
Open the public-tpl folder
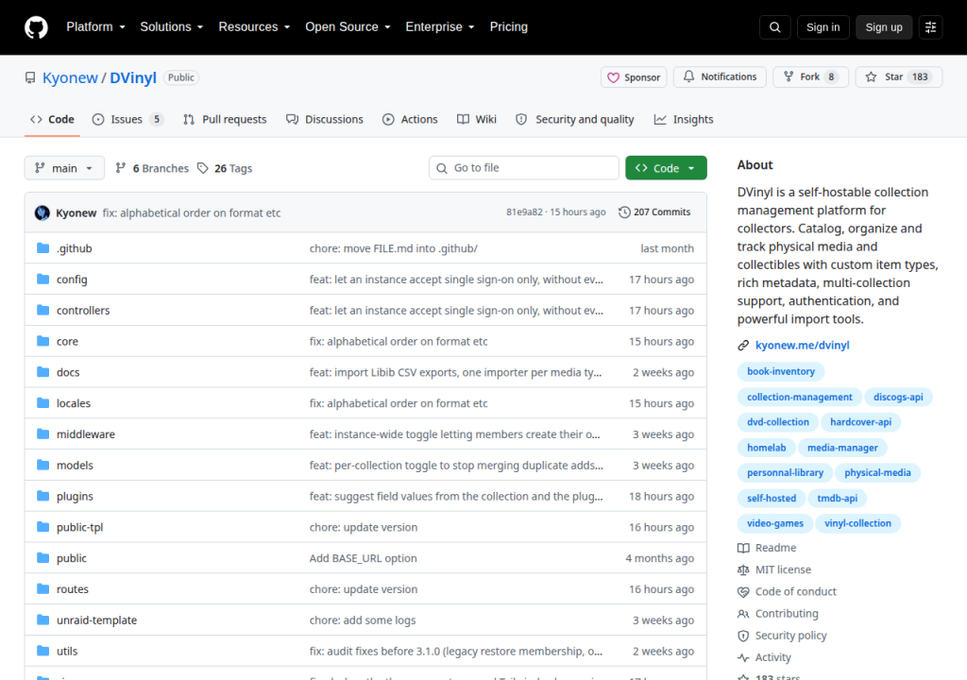click(79, 528)
